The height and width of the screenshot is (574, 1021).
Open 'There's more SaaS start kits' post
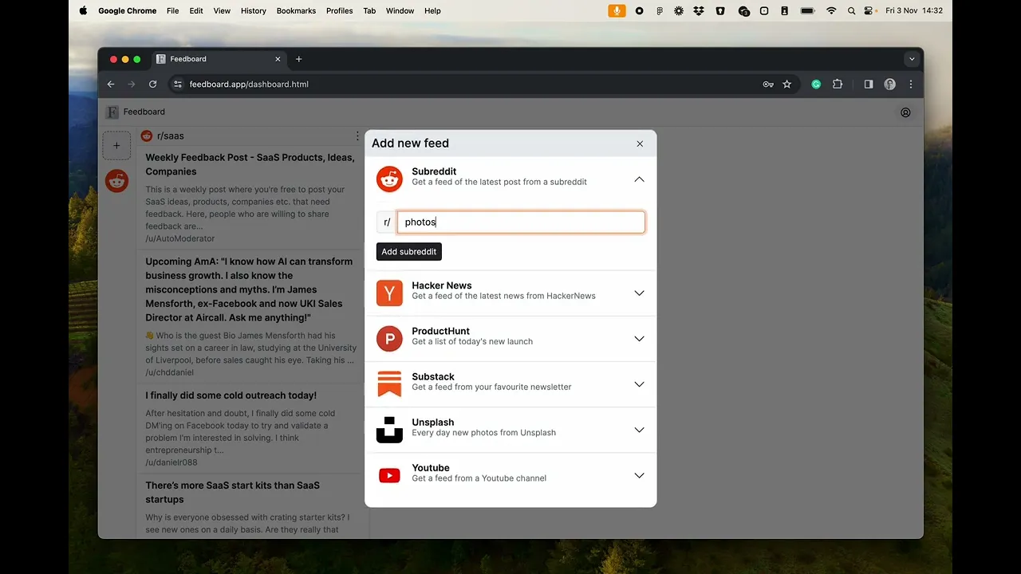(232, 492)
